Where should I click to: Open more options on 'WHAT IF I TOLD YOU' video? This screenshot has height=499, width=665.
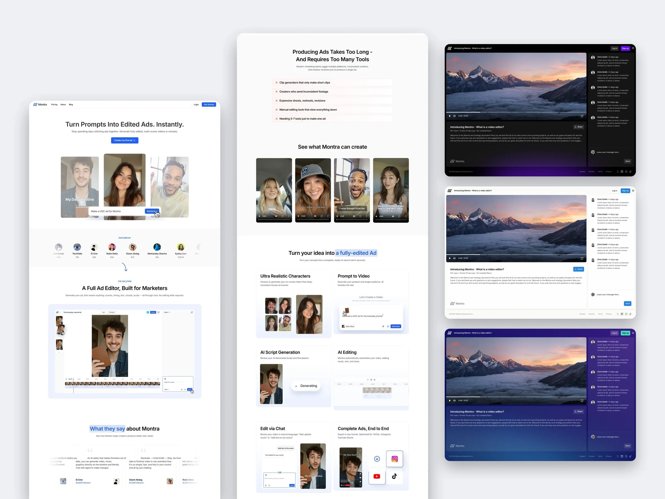[x=406, y=216]
